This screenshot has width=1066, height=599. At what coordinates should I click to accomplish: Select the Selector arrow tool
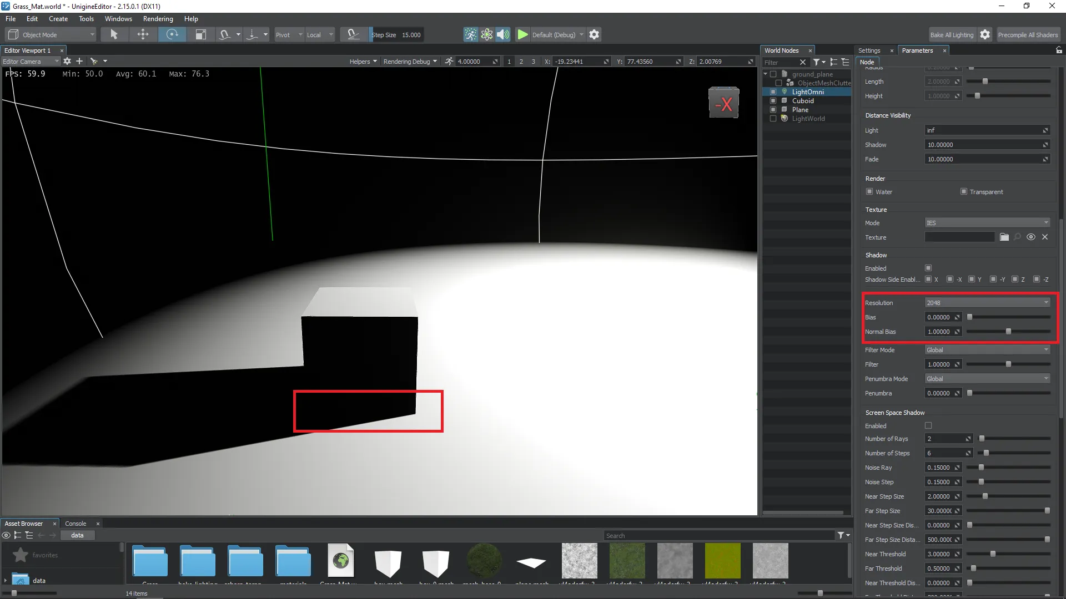[x=114, y=34]
